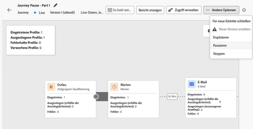Click the 10 Min wait label
The width and height of the screenshot is (253, 129).
pyautogui.click(x=172, y=96)
